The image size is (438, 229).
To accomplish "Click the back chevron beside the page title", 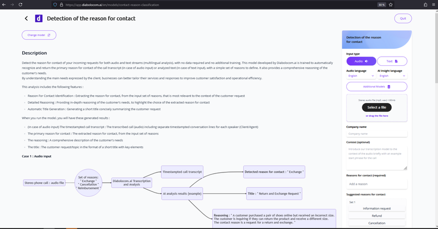I will point(26,19).
